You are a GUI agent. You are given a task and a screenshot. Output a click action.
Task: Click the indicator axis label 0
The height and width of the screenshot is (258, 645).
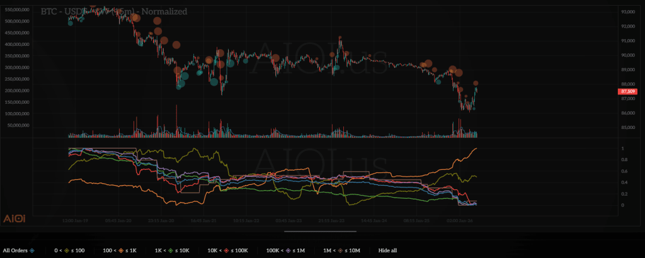pos(605,205)
